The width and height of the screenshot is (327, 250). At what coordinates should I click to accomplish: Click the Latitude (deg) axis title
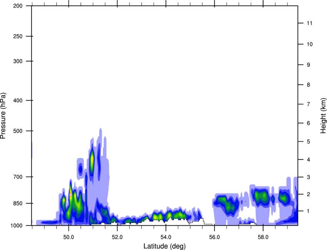[x=164, y=246]
